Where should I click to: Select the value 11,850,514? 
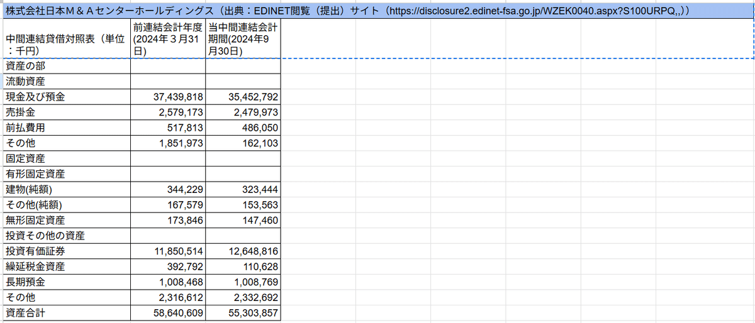point(167,251)
